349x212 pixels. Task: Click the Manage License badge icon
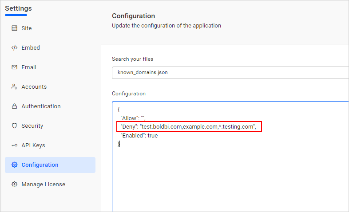tap(15, 185)
